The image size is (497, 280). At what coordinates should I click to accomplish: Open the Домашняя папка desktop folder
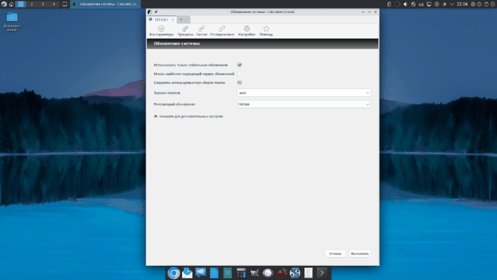click(12, 22)
